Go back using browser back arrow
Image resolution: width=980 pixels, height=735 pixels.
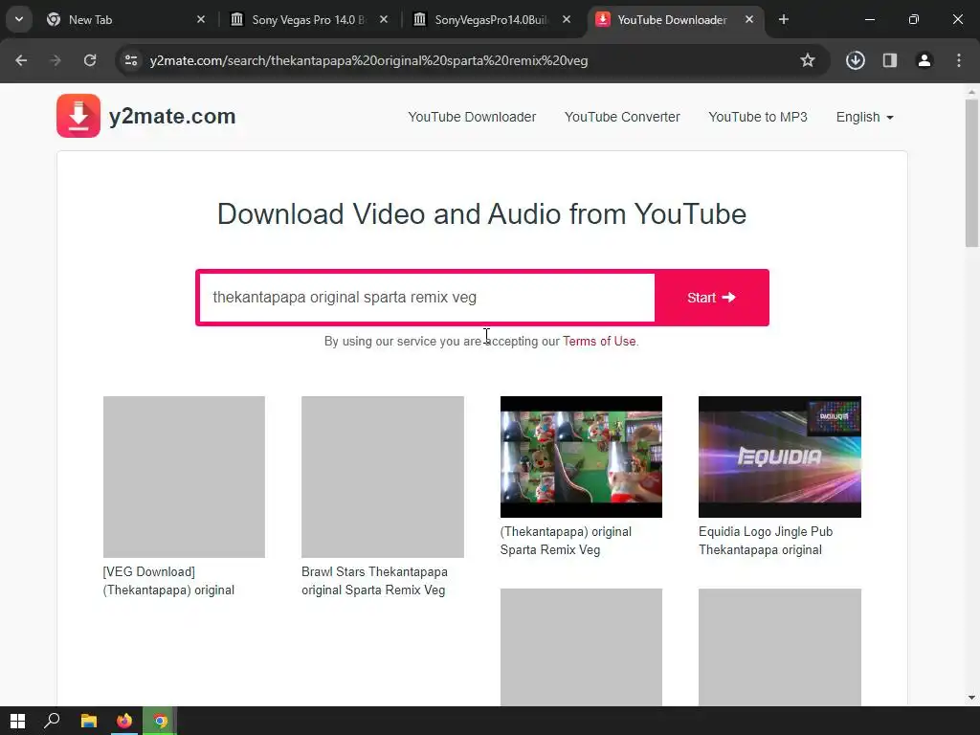click(21, 60)
